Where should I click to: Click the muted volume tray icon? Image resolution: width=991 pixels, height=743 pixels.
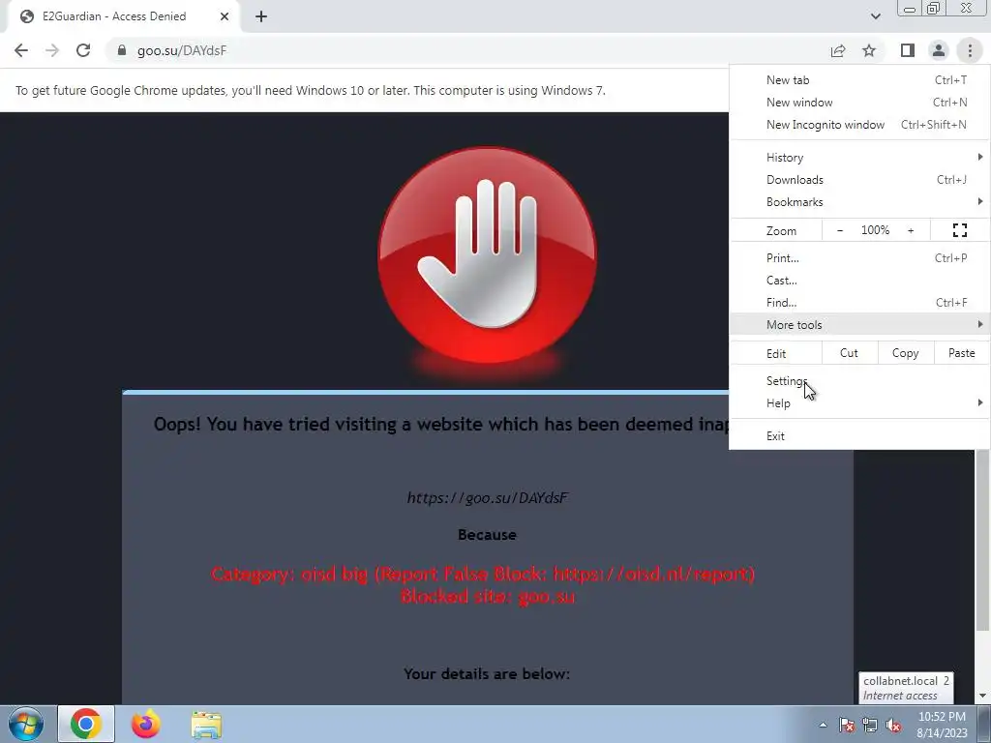click(x=893, y=725)
